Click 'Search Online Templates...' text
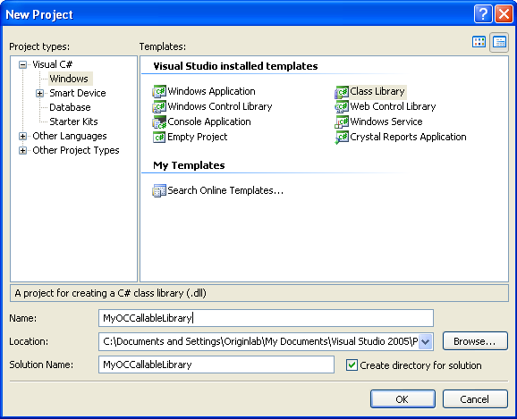This screenshot has height=419, width=517. point(225,190)
